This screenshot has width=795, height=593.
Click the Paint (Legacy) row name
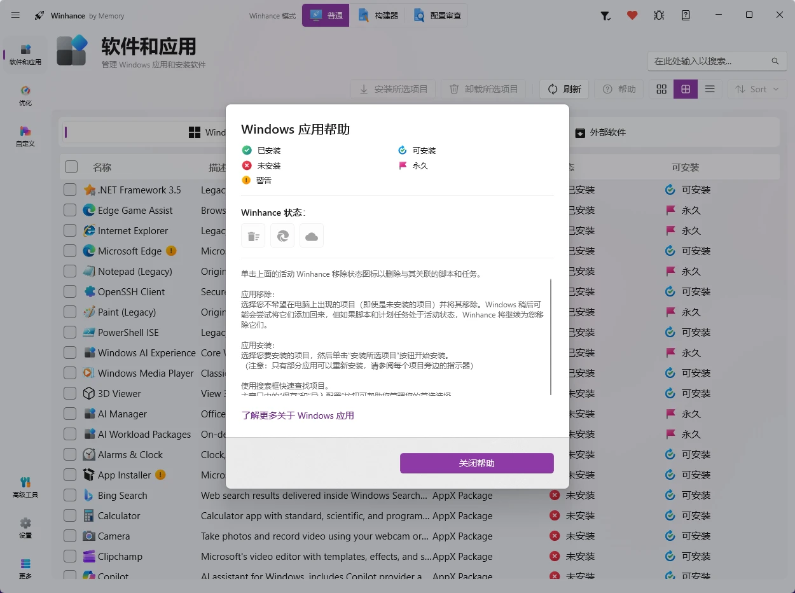click(x=127, y=312)
